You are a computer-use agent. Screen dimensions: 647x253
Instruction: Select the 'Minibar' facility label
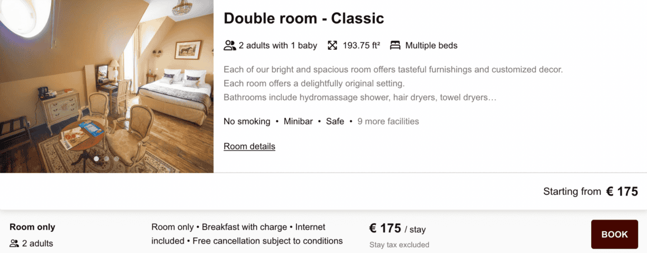298,122
